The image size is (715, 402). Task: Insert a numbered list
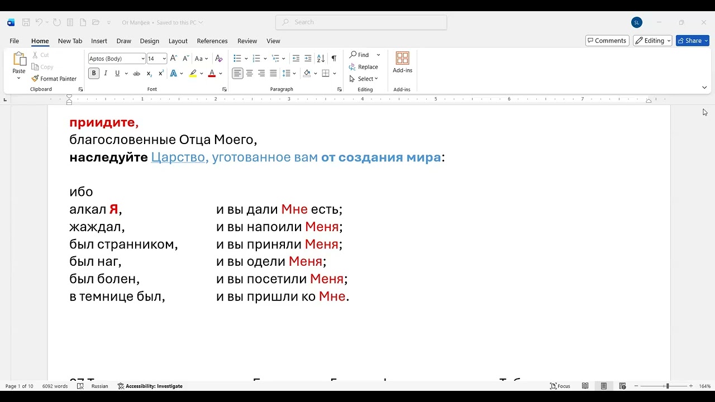[256, 59]
